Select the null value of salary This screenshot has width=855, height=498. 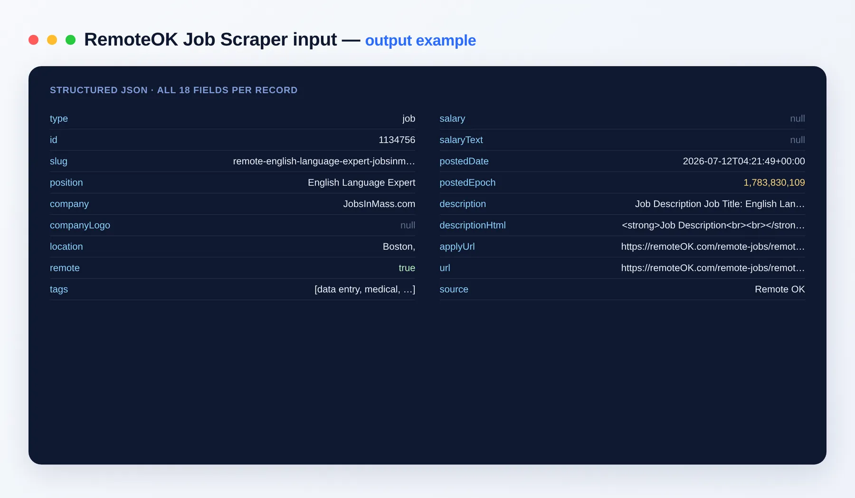(x=797, y=119)
